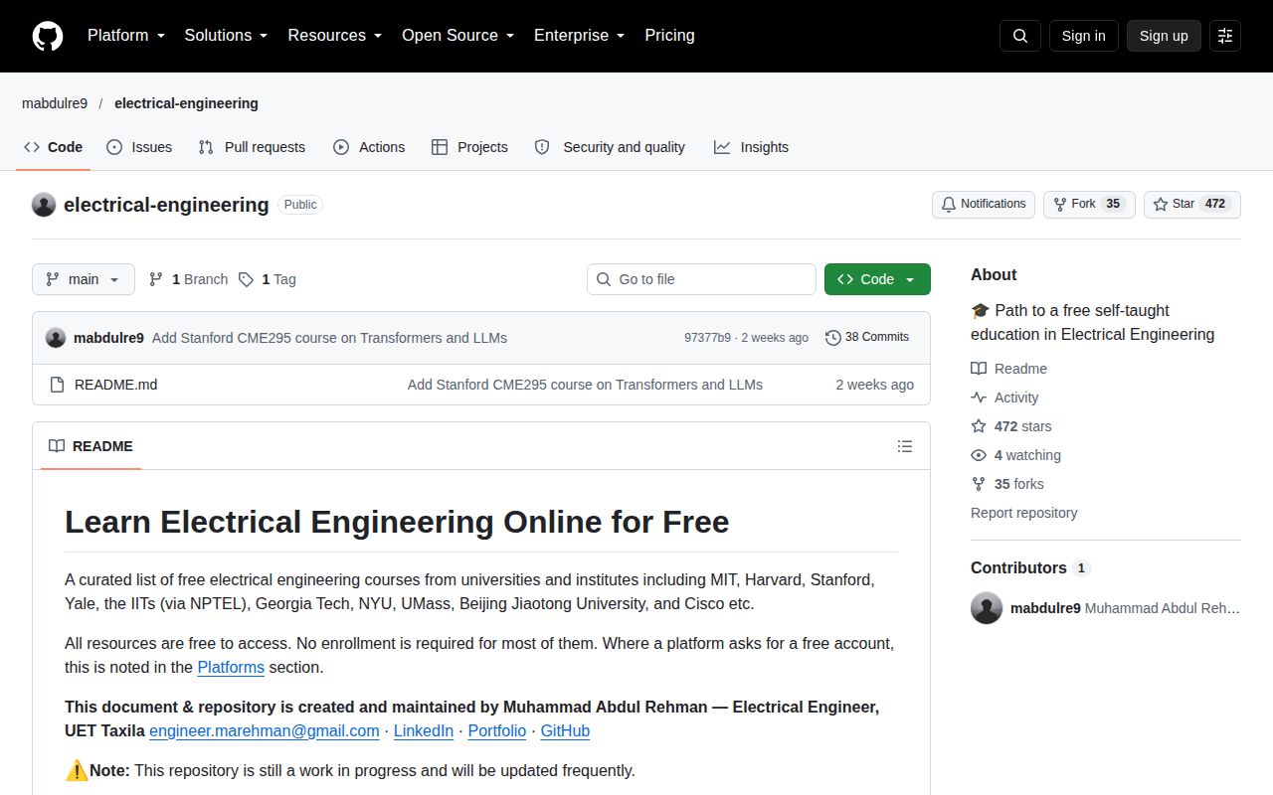
Task: Expand the Solutions menu
Action: 226,36
